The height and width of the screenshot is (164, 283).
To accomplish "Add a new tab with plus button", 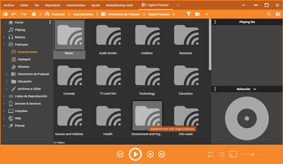I will click(x=178, y=5).
